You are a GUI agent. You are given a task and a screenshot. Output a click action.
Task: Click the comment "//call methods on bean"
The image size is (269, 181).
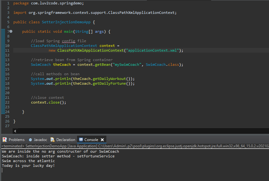[x=55, y=74]
